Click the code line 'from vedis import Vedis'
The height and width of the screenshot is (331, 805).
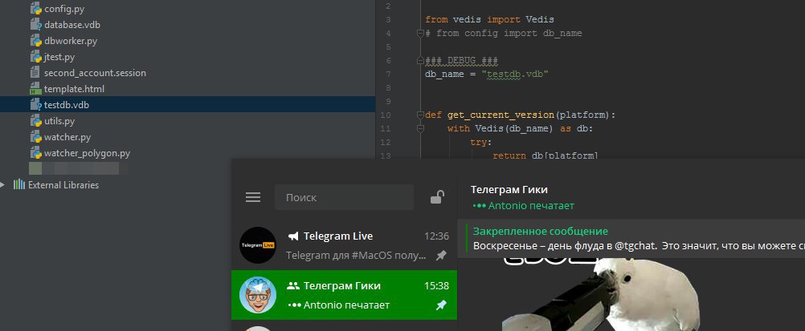point(489,19)
